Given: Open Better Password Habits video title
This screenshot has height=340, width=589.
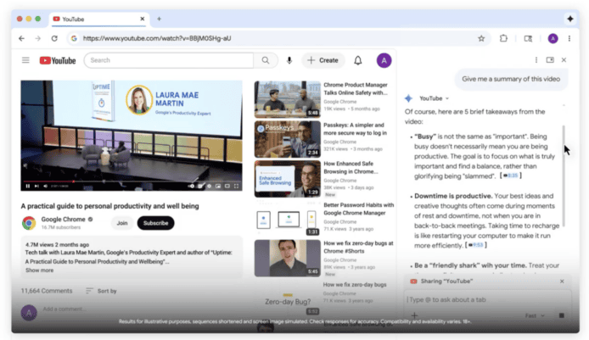Looking at the screenshot, I should pos(359,209).
